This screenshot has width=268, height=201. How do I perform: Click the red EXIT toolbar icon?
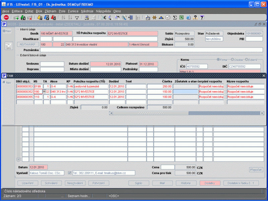click(x=6, y=17)
